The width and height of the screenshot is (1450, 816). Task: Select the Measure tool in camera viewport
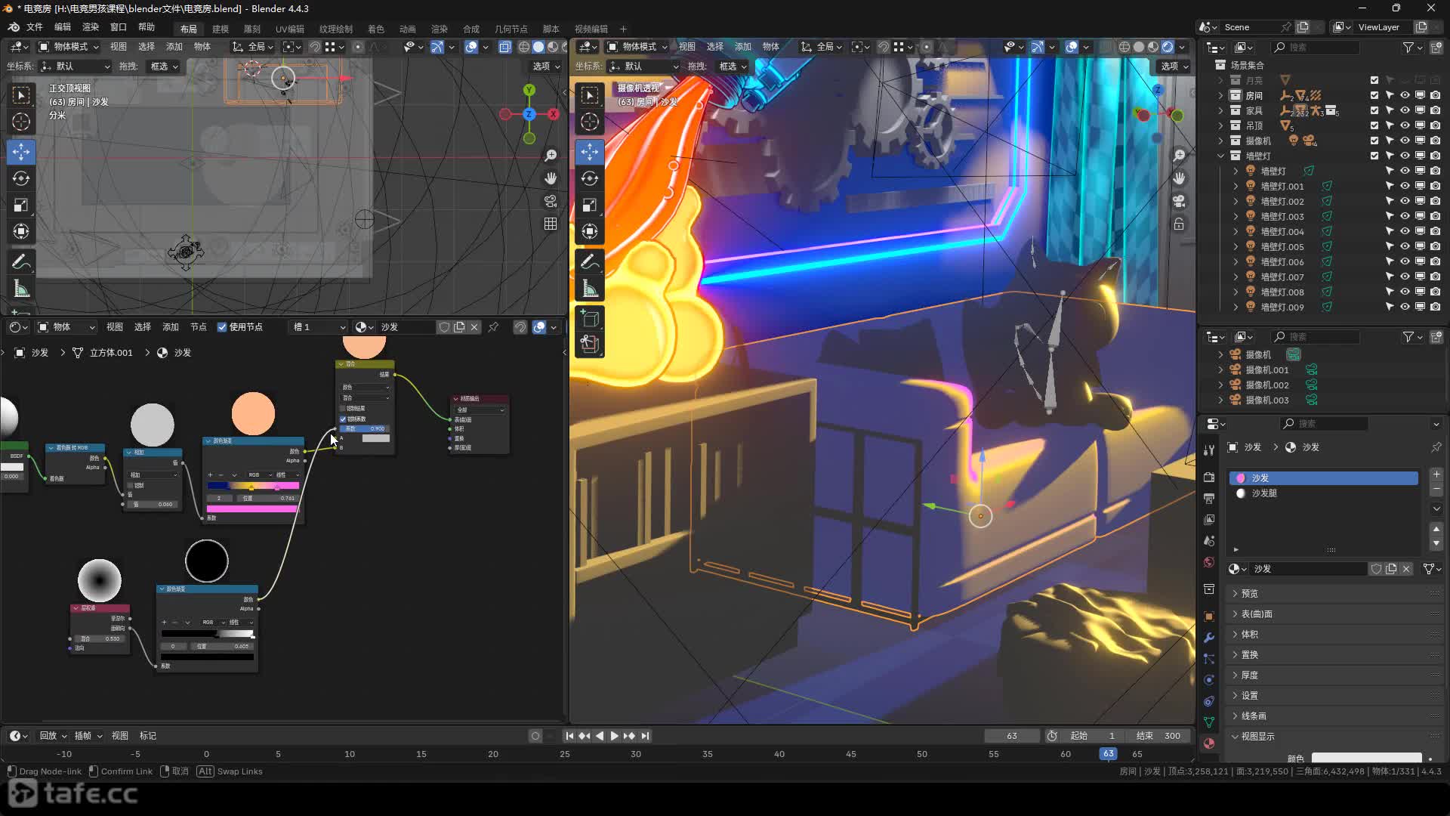pos(590,289)
